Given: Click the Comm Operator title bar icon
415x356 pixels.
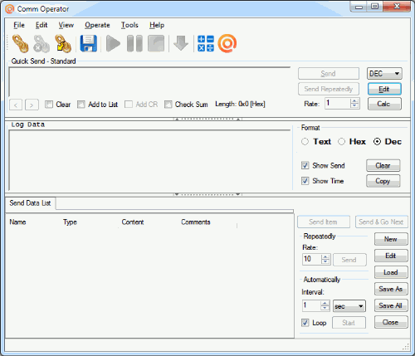Looking at the screenshot, I should 9,9.
